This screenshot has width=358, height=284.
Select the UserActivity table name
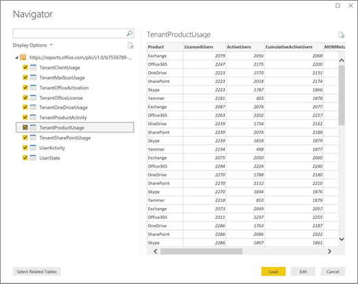click(52, 148)
